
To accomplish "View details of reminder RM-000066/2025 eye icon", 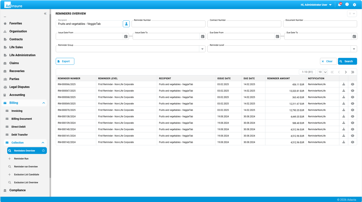I will (353, 84).
